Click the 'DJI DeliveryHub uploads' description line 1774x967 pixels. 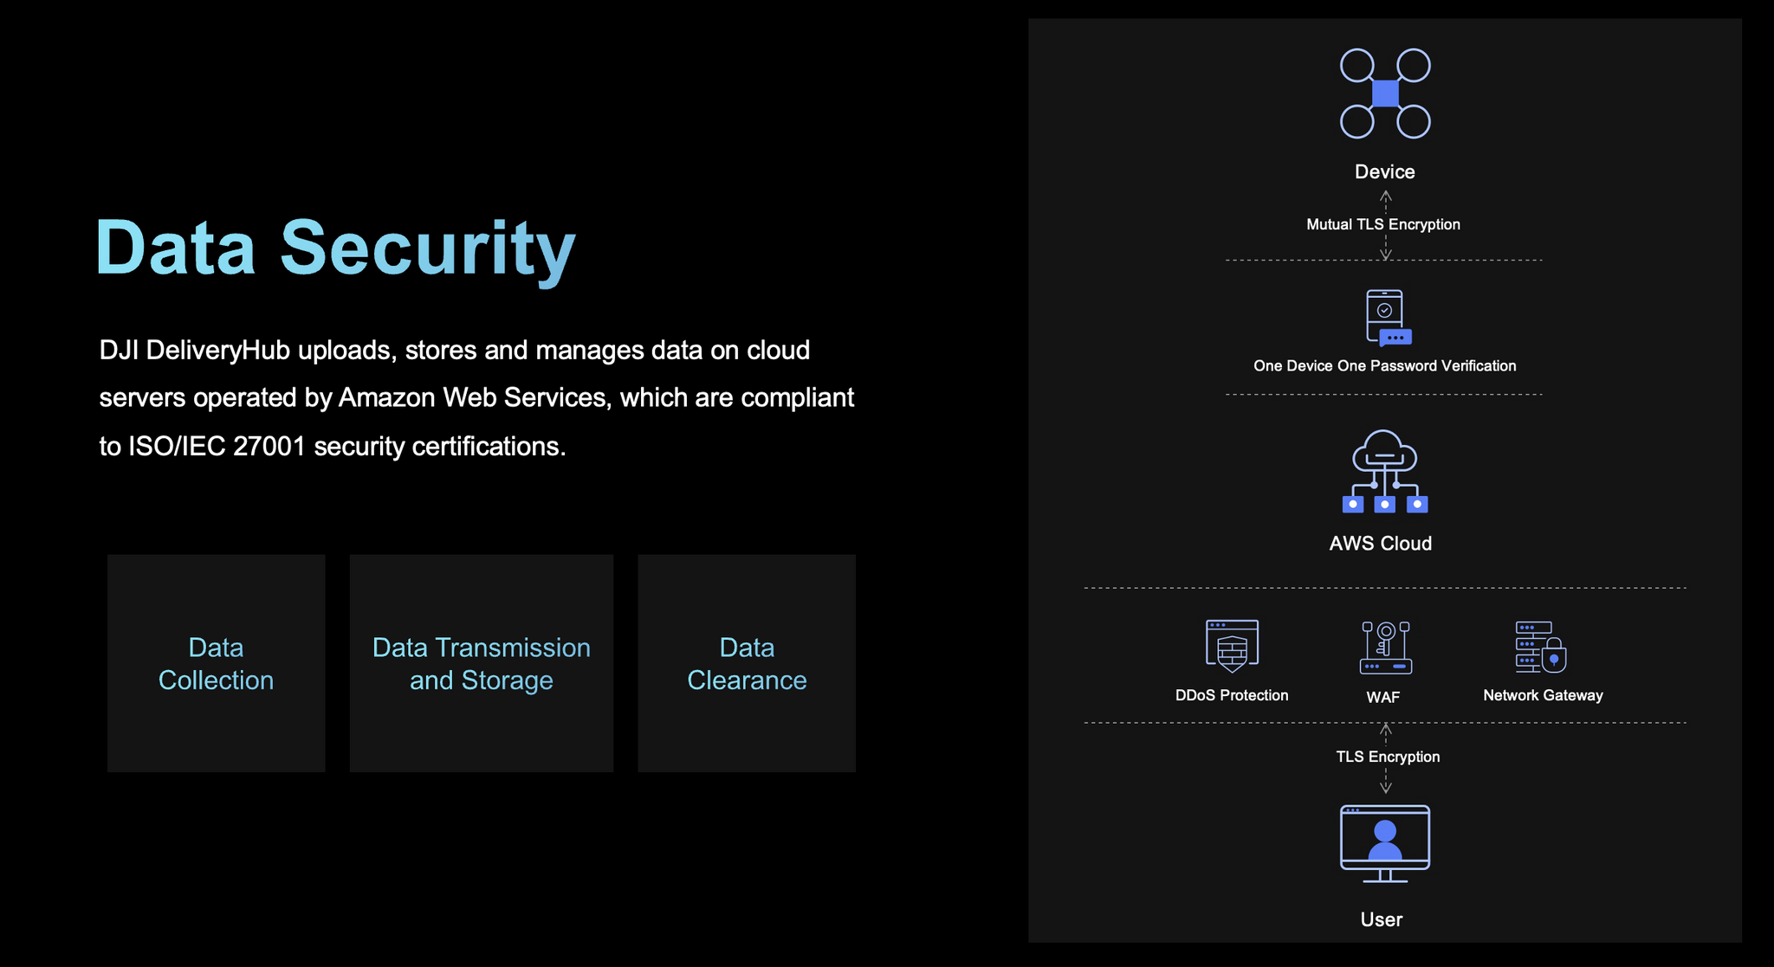[x=455, y=351]
